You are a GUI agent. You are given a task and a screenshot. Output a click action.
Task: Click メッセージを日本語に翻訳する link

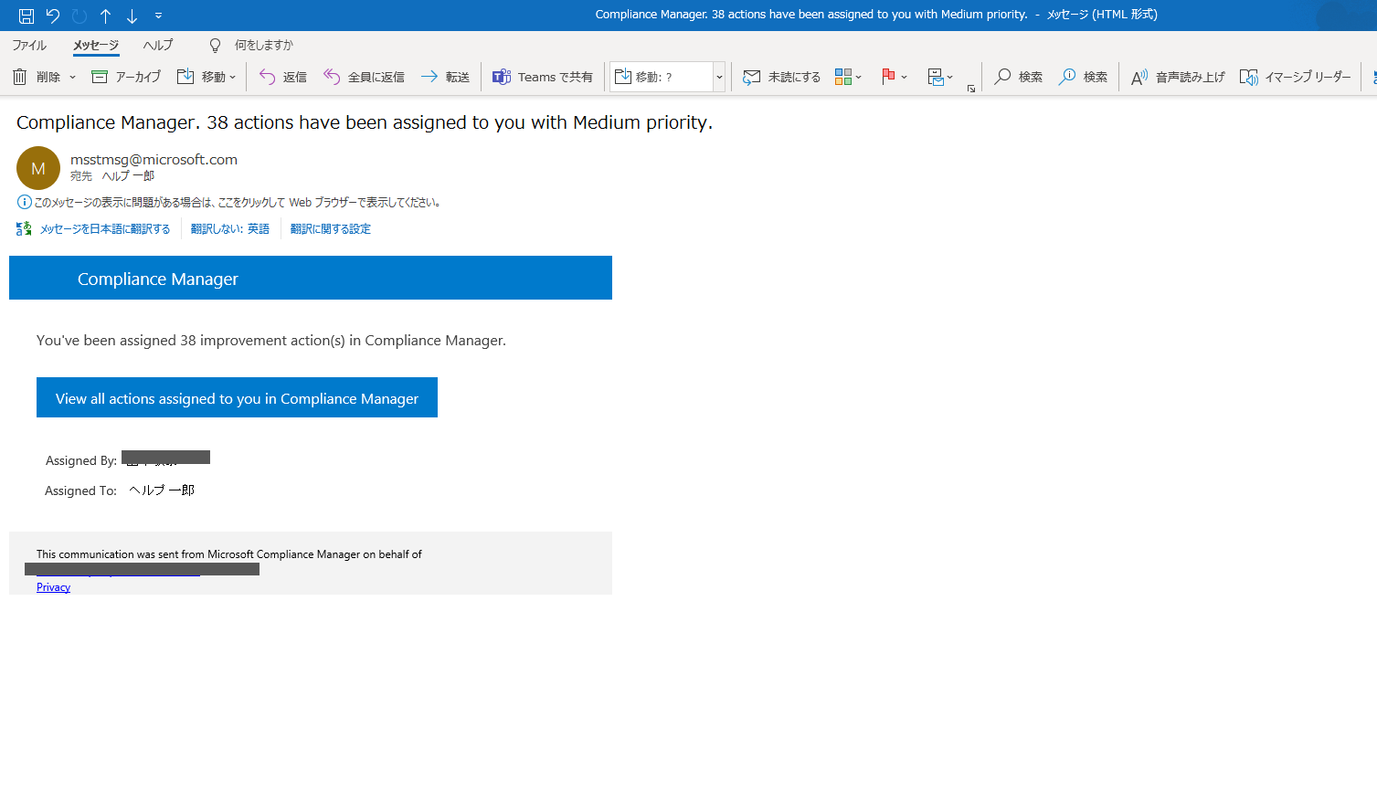coord(105,229)
